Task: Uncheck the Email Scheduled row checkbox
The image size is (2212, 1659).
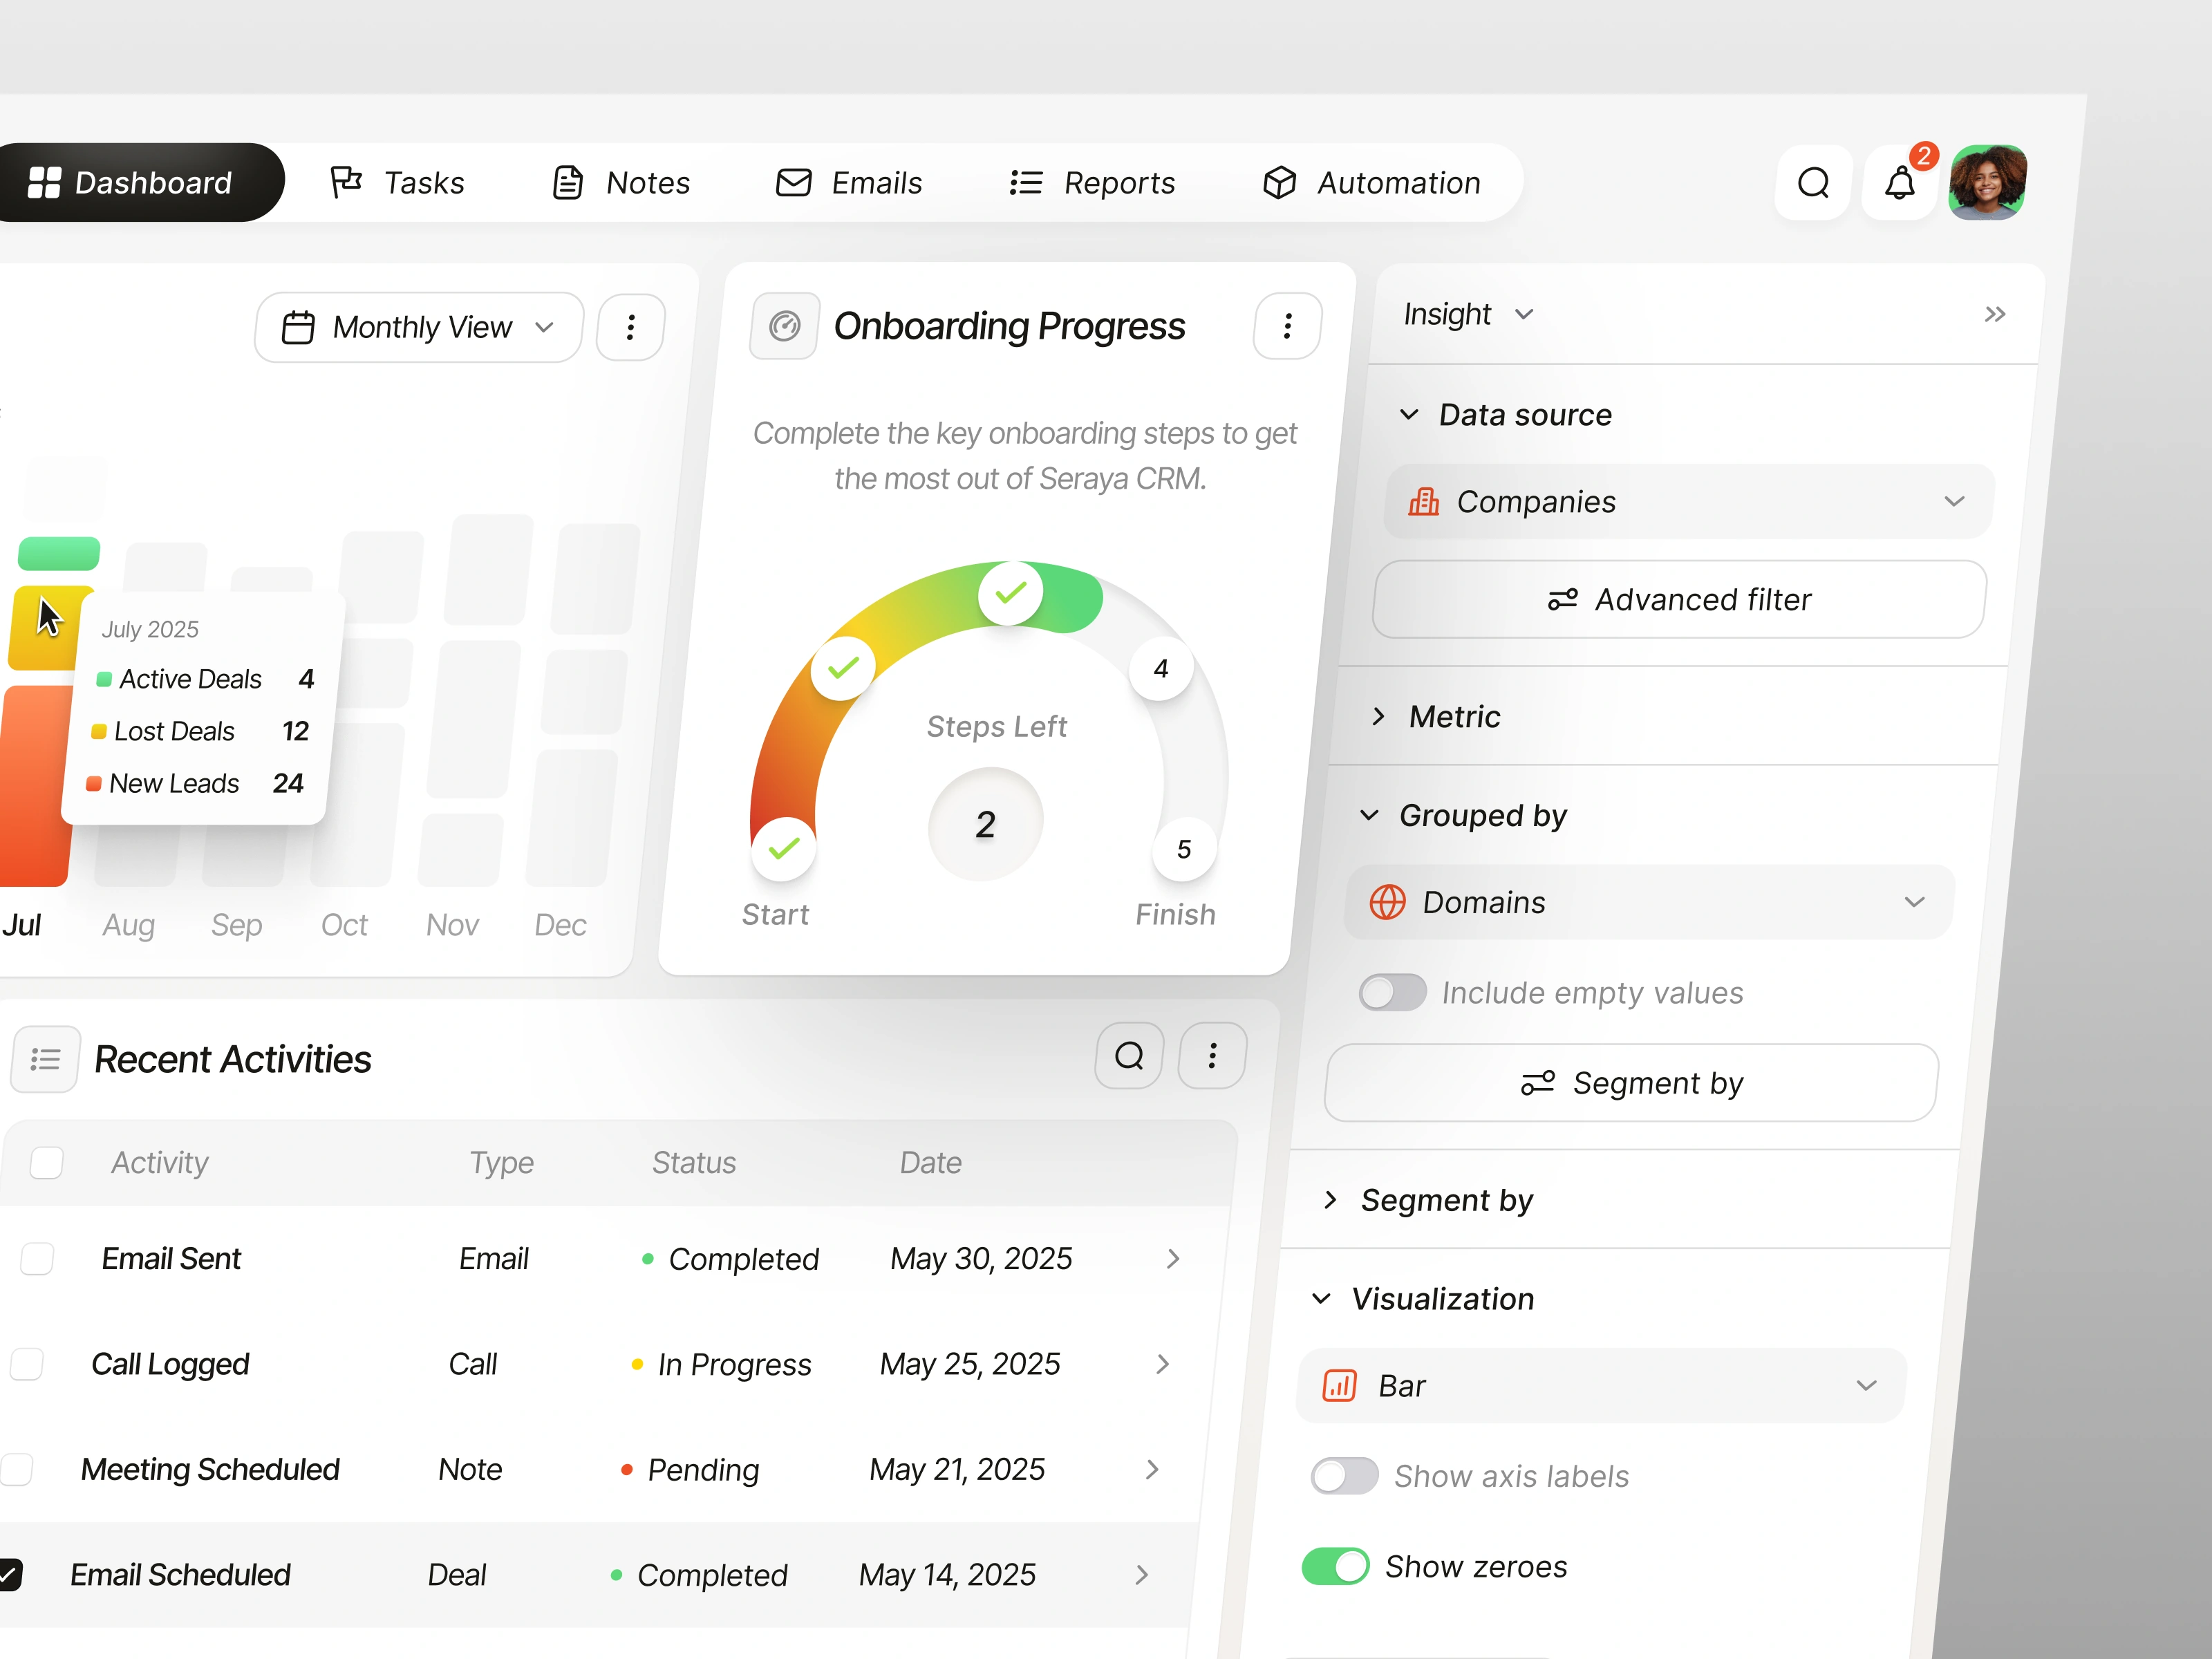Action: 9,1574
